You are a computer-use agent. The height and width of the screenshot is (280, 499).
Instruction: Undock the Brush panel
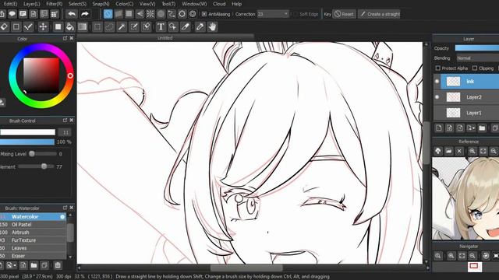65,208
